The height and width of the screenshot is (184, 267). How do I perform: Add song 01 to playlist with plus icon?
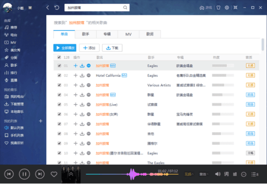(76, 66)
